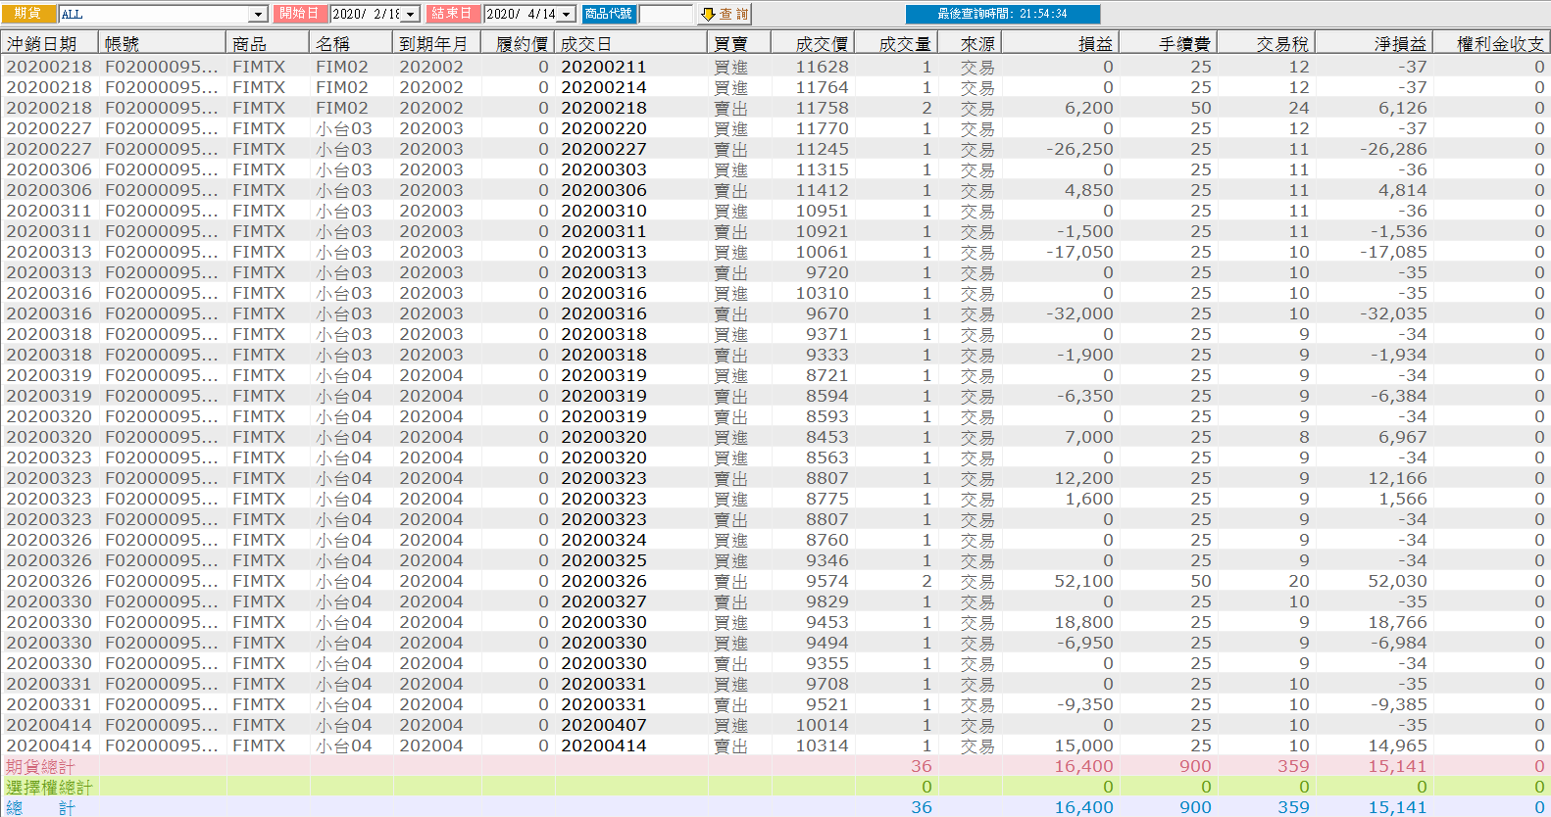Viewport: 1551px width, 817px height.
Task: Click the -17,050 loss cell
Action: 1079,252
